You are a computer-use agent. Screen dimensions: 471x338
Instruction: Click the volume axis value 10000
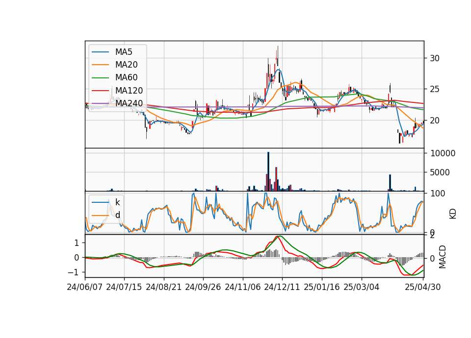coord(443,153)
